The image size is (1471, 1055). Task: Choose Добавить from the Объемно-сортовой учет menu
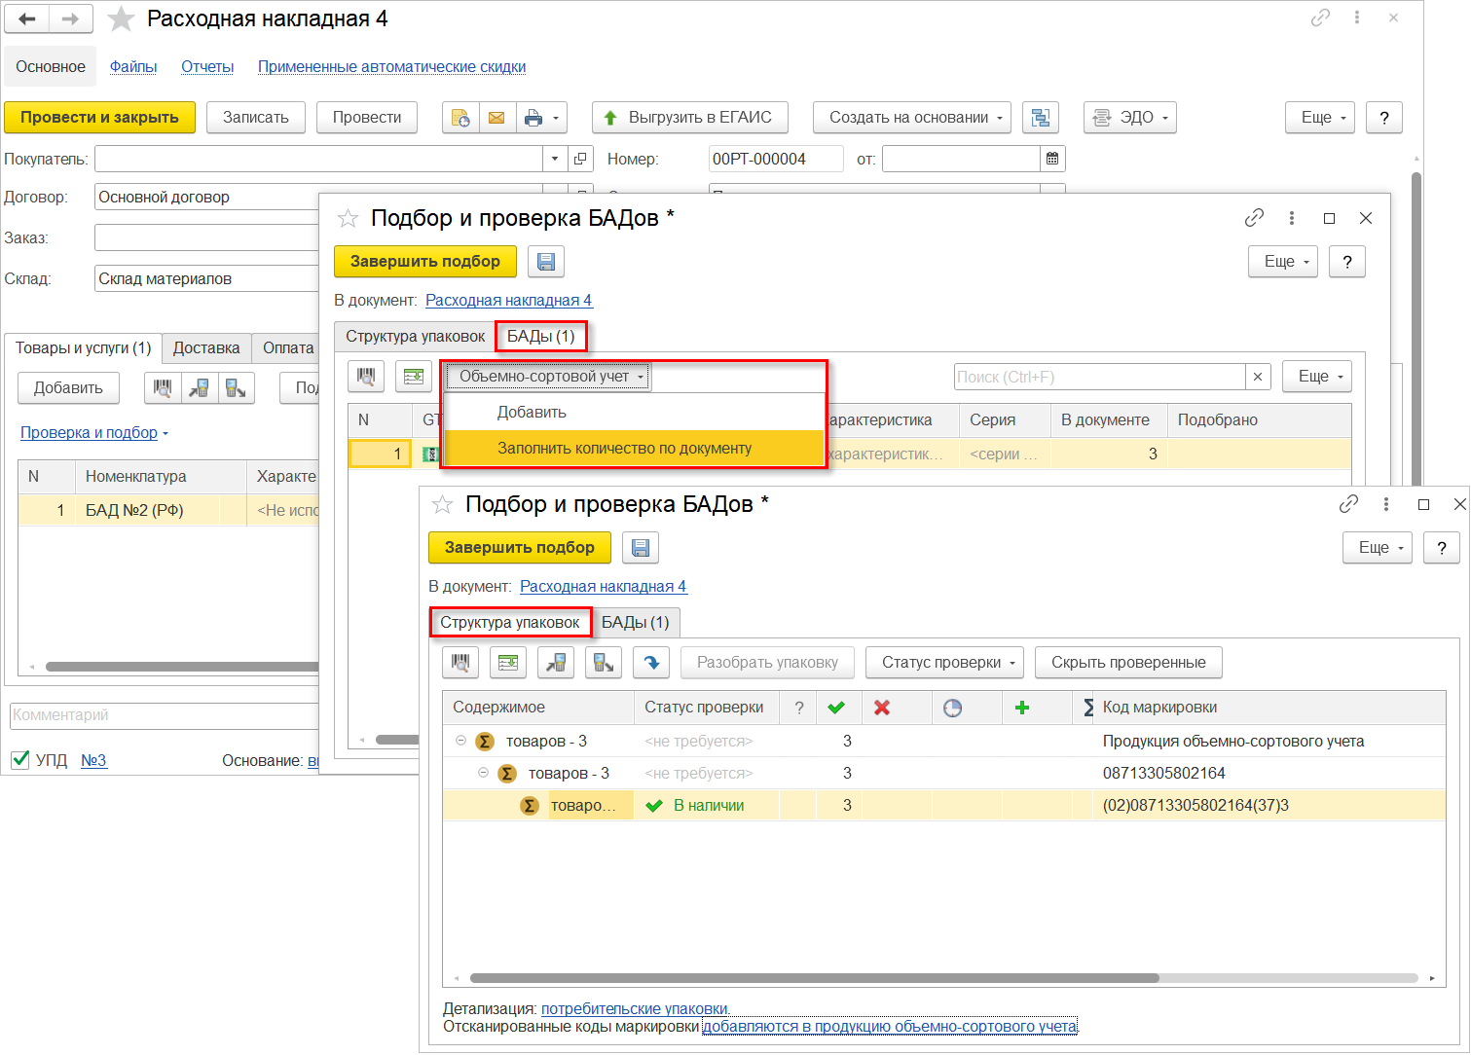pyautogui.click(x=634, y=413)
